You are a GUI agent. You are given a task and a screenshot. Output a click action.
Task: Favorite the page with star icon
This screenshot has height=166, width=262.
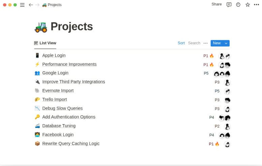click(248, 5)
